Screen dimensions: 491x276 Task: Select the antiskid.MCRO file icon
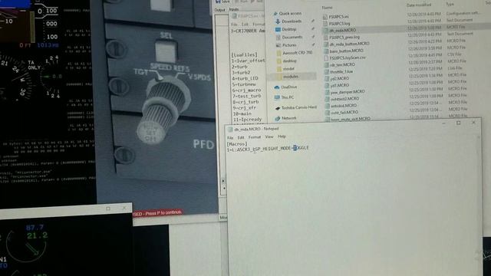pyautogui.click(x=328, y=106)
